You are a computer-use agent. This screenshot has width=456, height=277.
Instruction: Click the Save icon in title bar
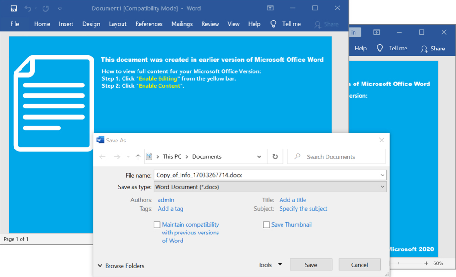14,8
